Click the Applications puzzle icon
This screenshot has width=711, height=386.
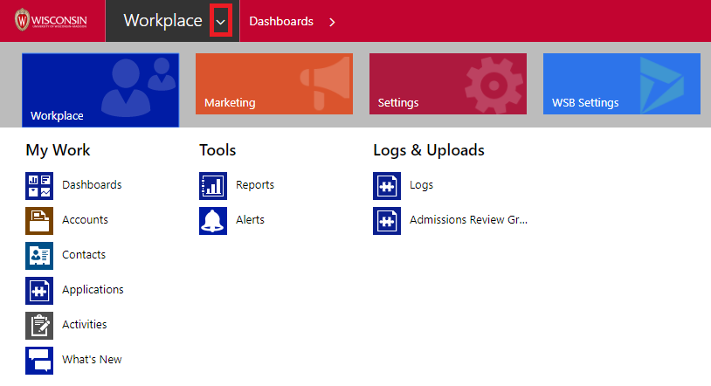39,290
